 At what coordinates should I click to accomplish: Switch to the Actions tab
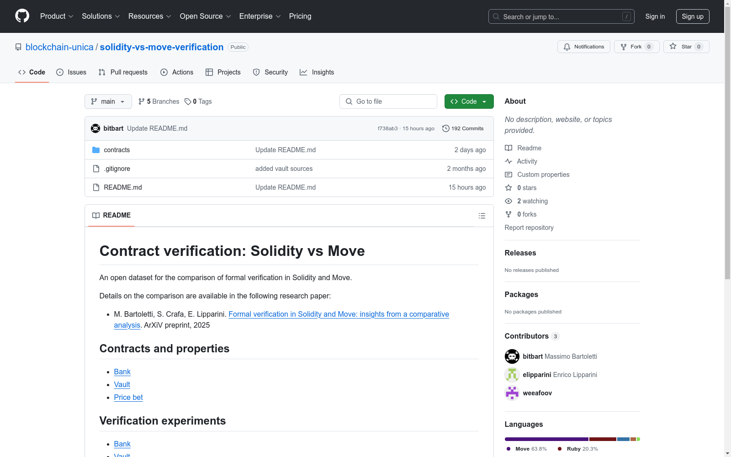point(177,72)
